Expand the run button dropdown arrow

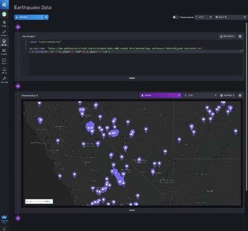point(46,17)
